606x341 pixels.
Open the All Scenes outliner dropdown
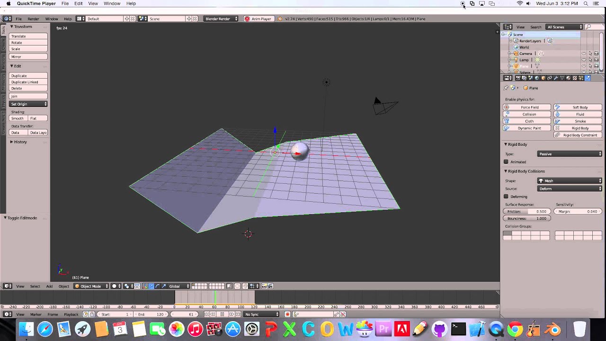[565, 27]
